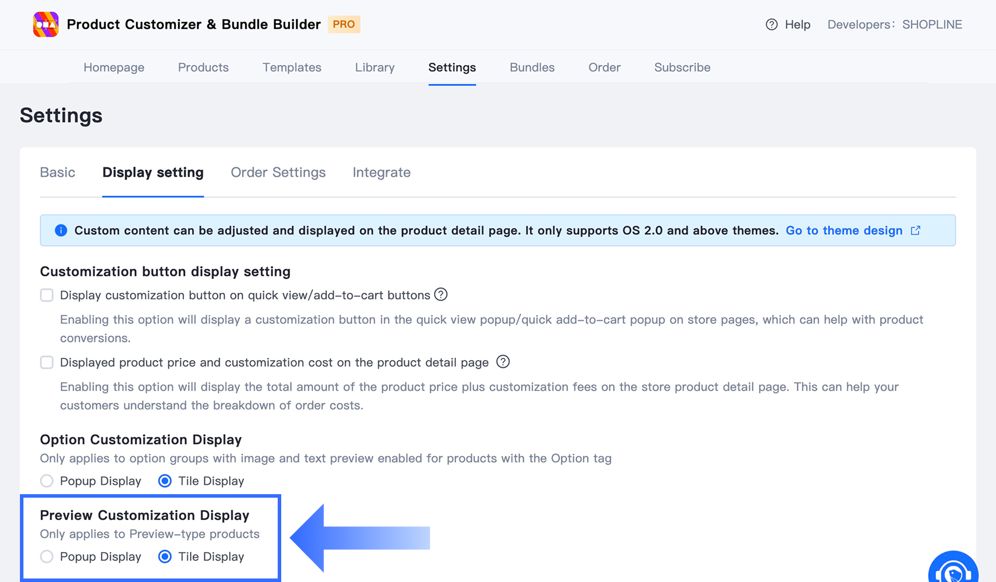
Task: Open the Templates navigation item
Action: point(292,67)
